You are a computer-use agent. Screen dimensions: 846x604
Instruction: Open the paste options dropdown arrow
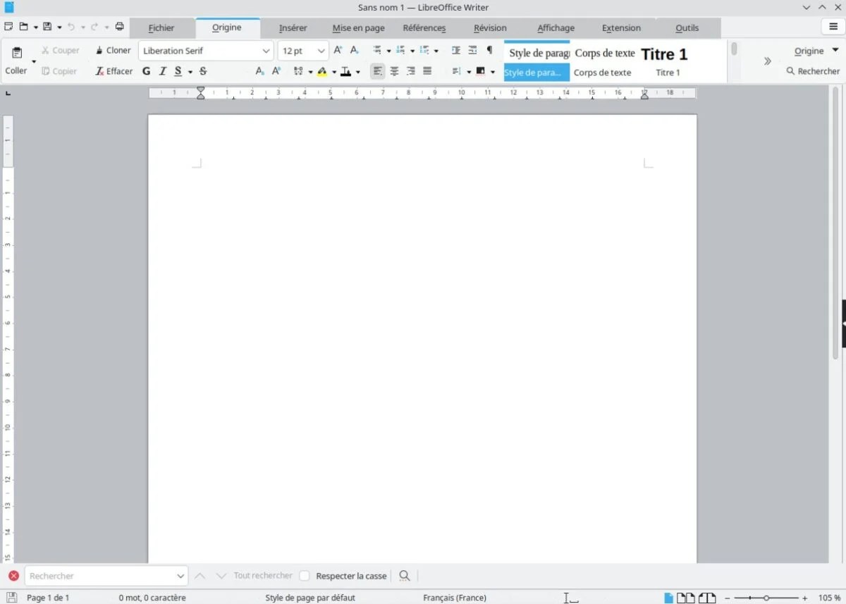coord(33,62)
